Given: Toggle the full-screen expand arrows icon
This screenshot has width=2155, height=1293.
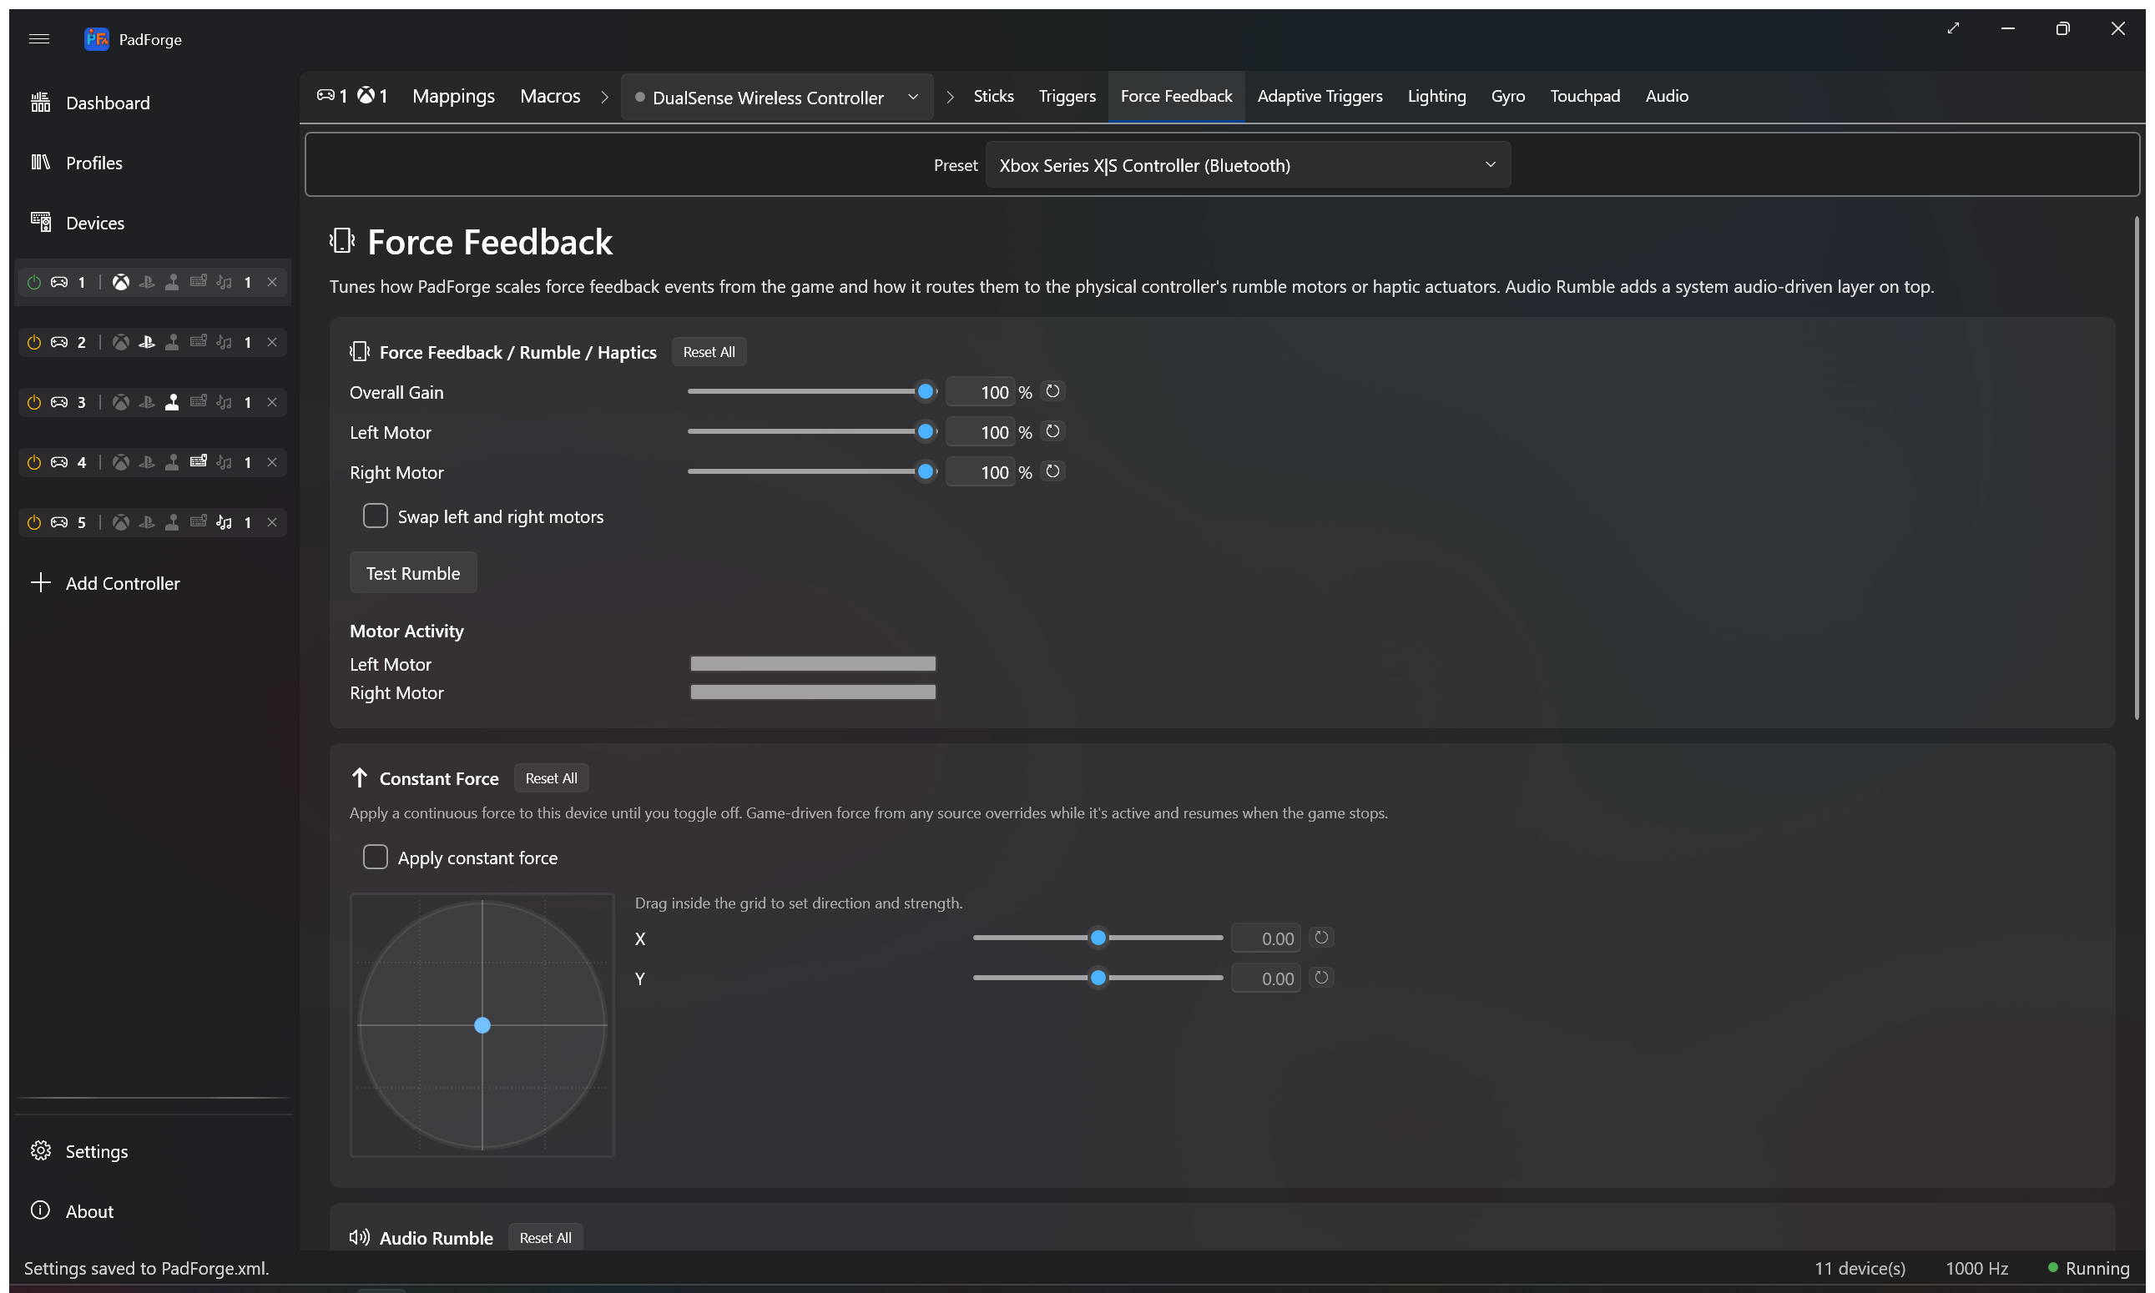Looking at the screenshot, I should pyautogui.click(x=1953, y=28).
